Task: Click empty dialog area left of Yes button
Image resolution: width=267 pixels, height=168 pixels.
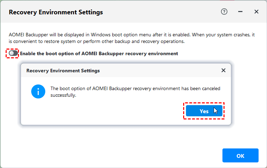Action: 105,111
